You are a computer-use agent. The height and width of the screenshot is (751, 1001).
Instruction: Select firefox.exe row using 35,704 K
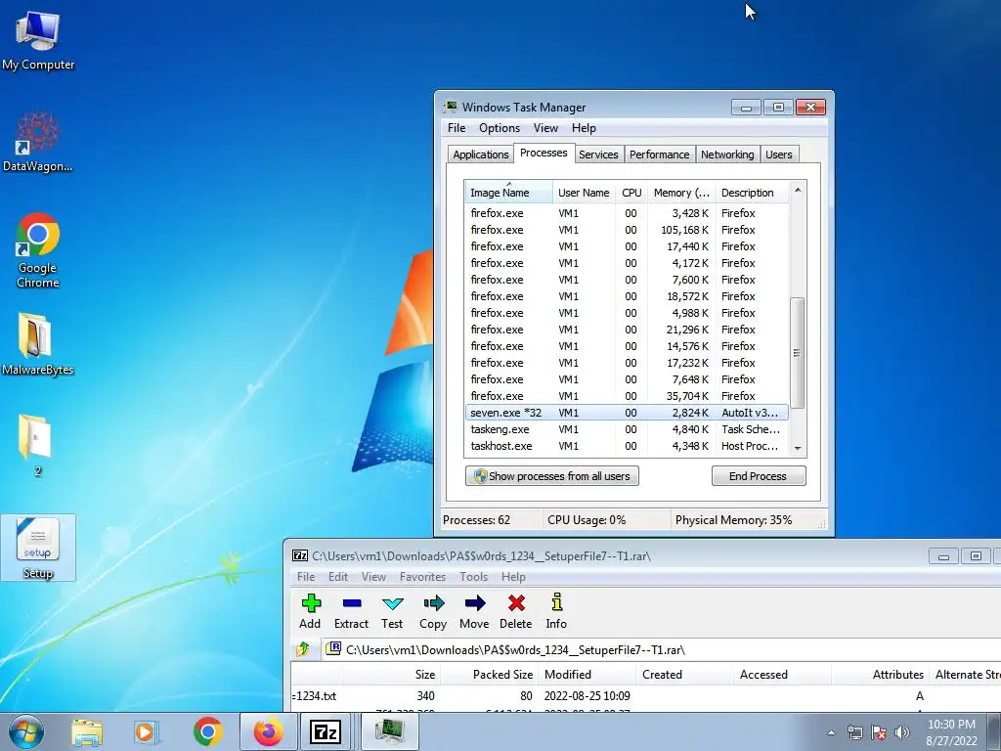click(627, 396)
